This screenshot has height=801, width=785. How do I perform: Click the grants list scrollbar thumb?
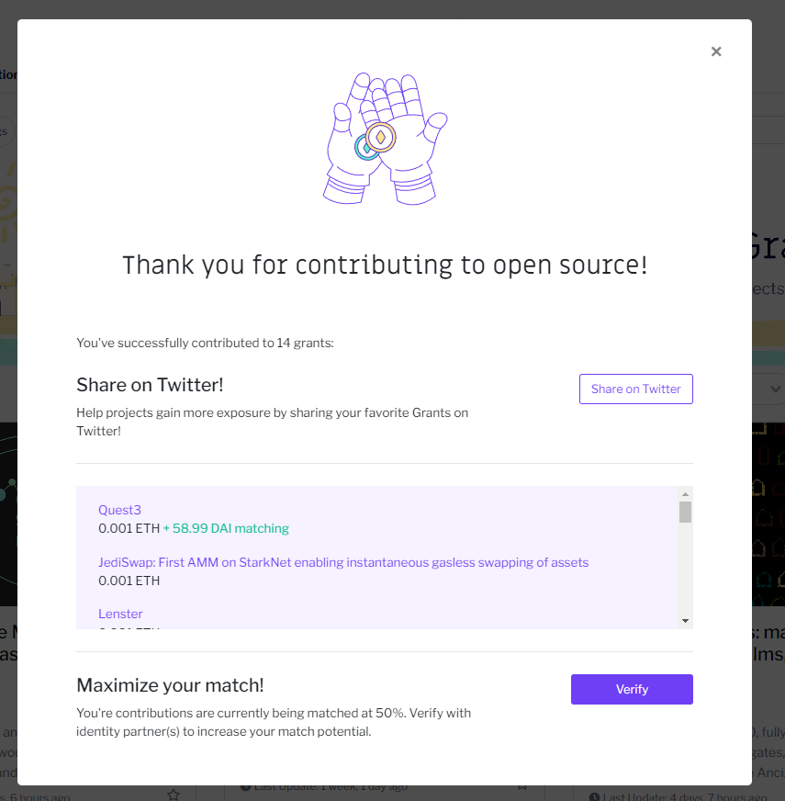pos(685,512)
